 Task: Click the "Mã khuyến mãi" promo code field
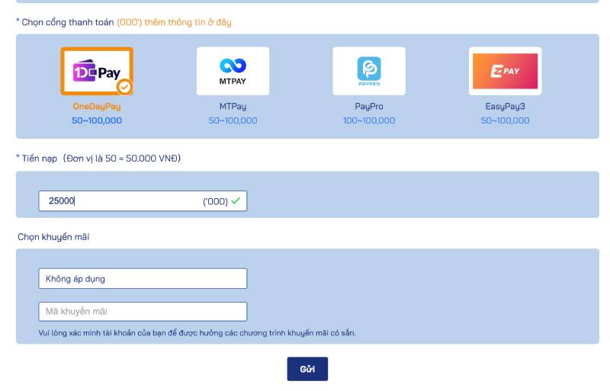click(x=143, y=312)
